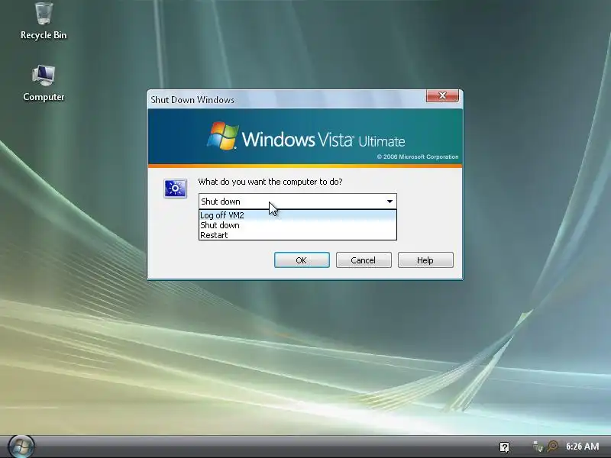
Task: Choose Shut down from the list
Action: pyautogui.click(x=298, y=225)
